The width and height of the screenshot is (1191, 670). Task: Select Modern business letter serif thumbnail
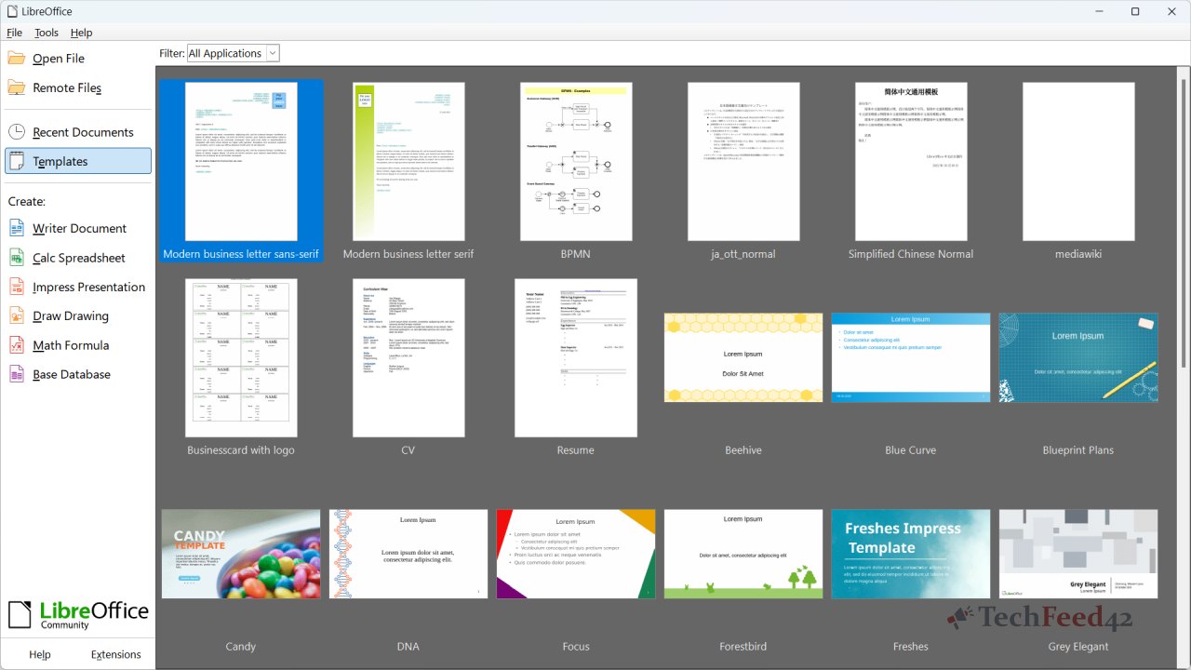tap(408, 161)
